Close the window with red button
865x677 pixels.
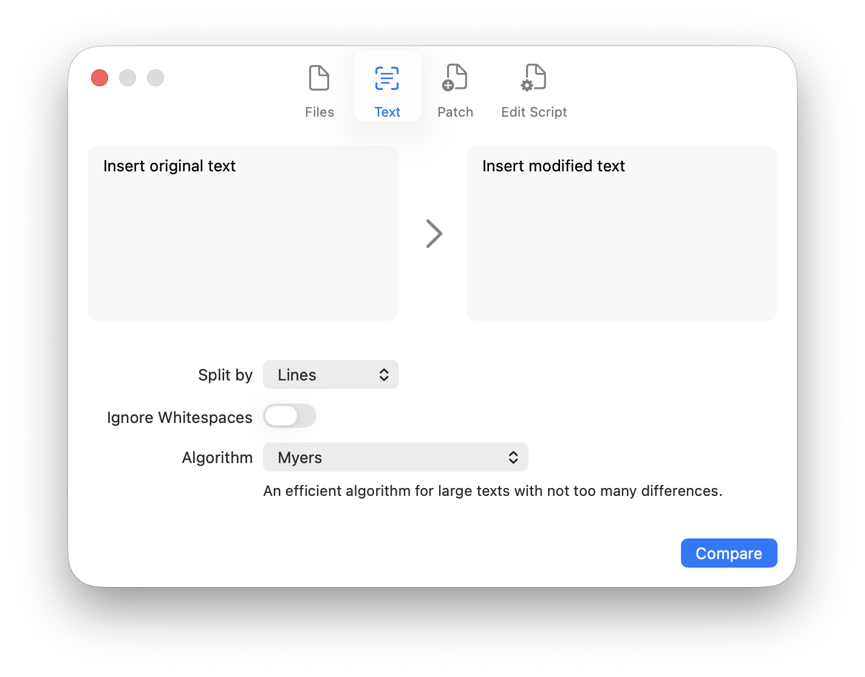click(100, 78)
